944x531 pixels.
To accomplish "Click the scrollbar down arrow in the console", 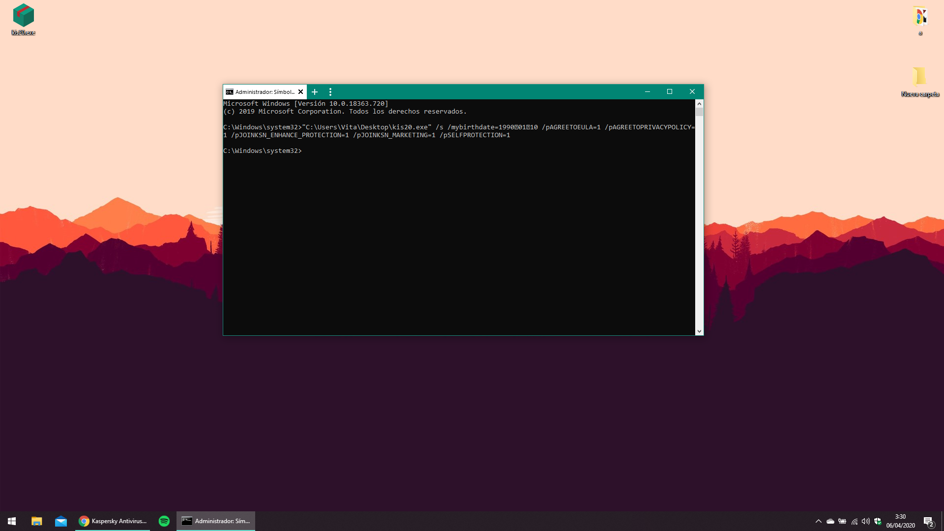I will point(699,331).
